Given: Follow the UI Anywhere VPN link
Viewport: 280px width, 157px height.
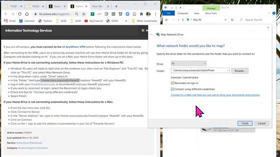Looking at the screenshot, I should [73, 47].
